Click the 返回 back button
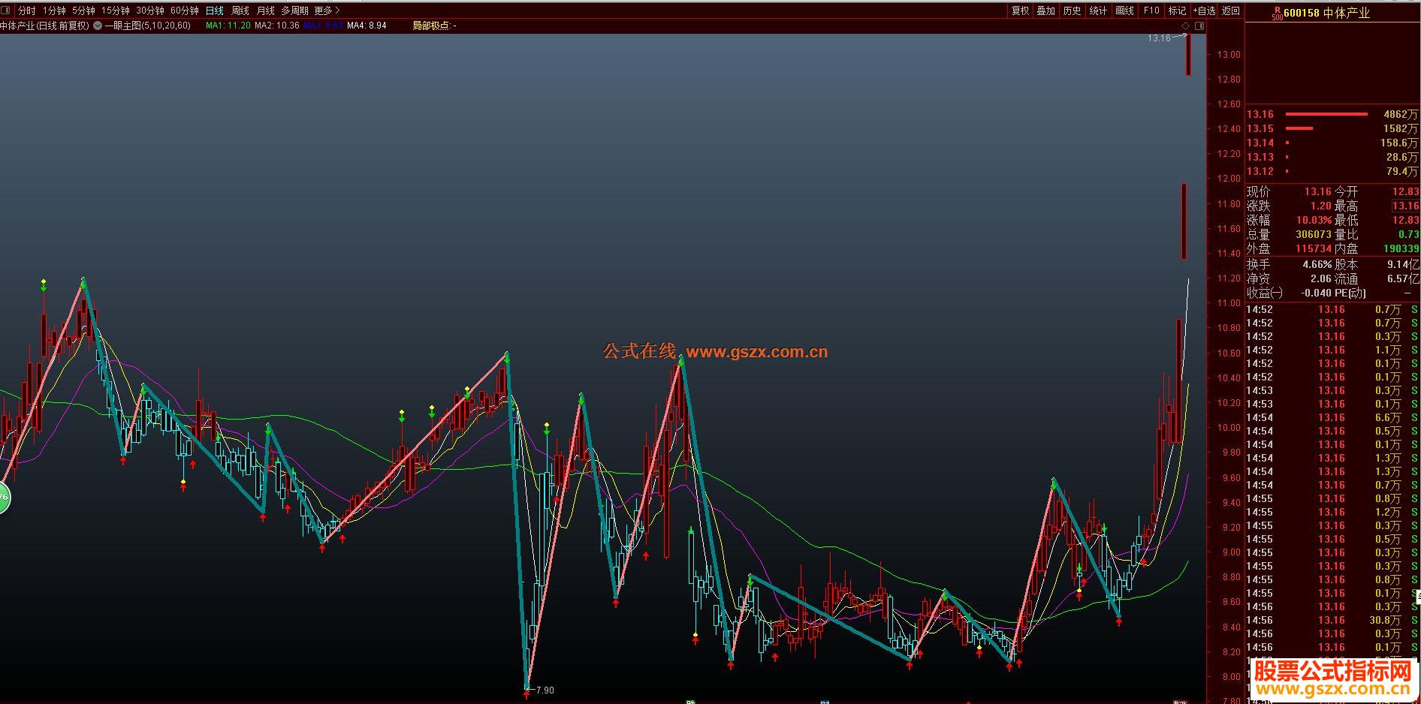Viewport: 1421px width, 704px height. click(1231, 11)
